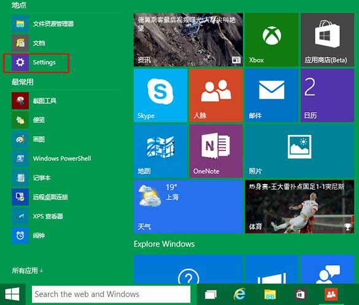The image size is (359, 305).
Task: Open the News (资讯) live tile
Action: pyautogui.click(x=188, y=40)
